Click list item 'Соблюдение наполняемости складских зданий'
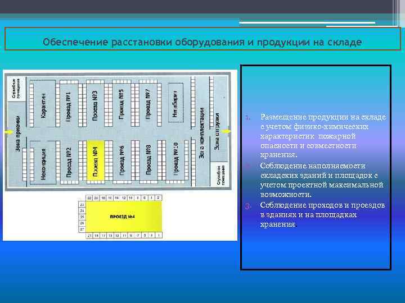 point(322,180)
